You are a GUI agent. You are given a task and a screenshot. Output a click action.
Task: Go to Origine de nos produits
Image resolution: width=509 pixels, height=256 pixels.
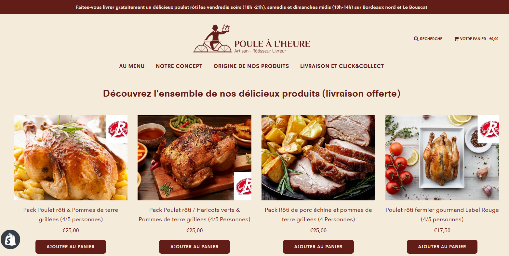click(251, 66)
